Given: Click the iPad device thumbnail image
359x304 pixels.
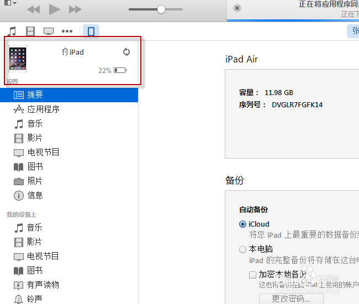Looking at the screenshot, I should 18,59.
